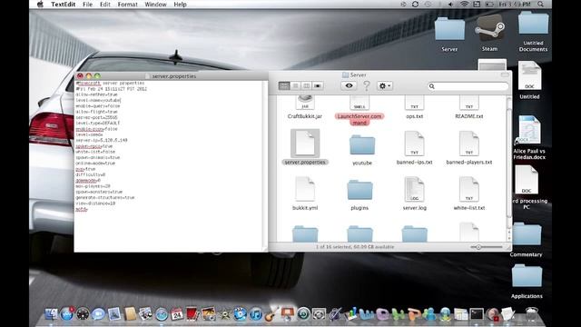Open the Edit menu

[105, 5]
